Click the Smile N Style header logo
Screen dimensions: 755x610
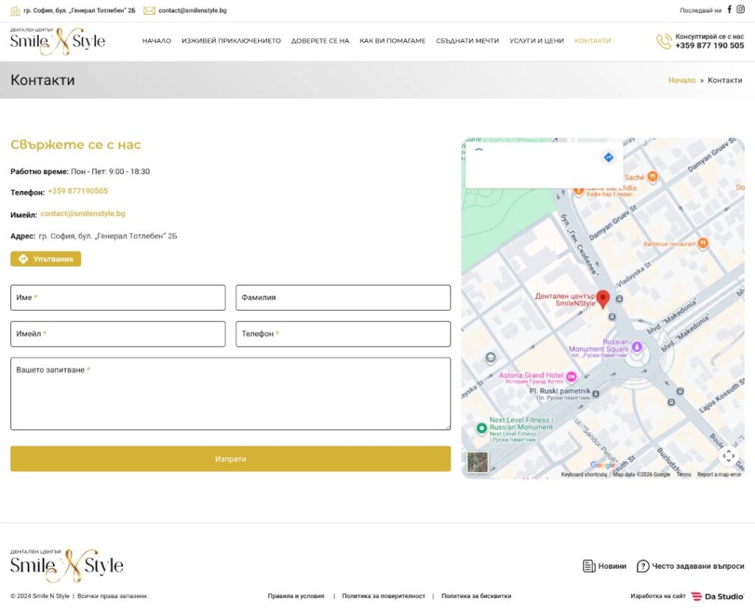58,41
